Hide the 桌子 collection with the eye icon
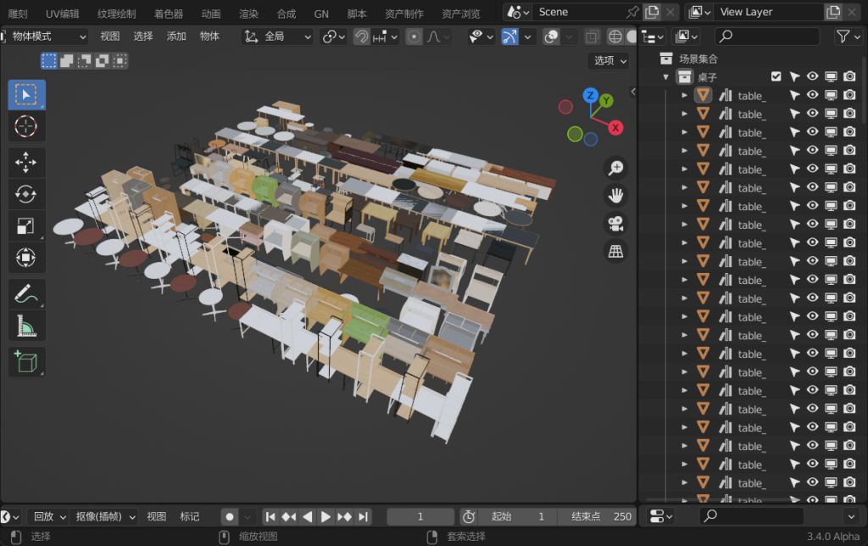This screenshot has height=546, width=868. click(x=813, y=77)
